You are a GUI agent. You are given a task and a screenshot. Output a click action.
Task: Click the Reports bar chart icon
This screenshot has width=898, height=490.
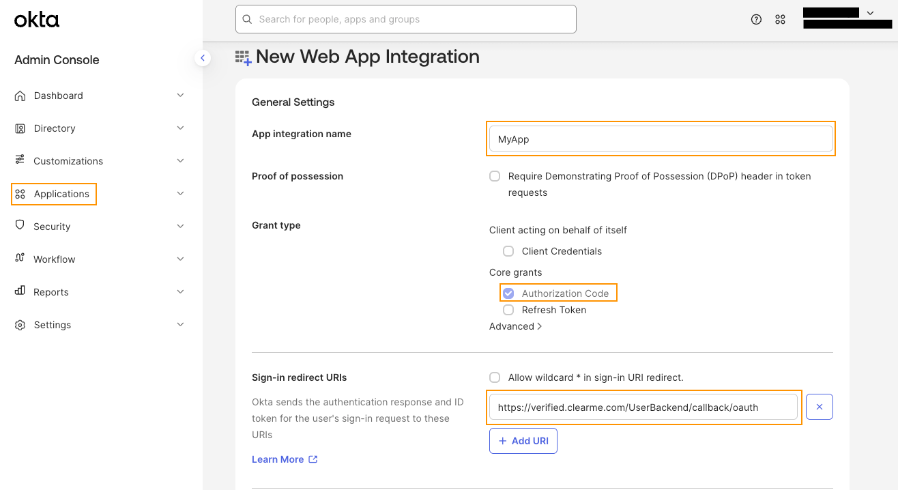[20, 291]
